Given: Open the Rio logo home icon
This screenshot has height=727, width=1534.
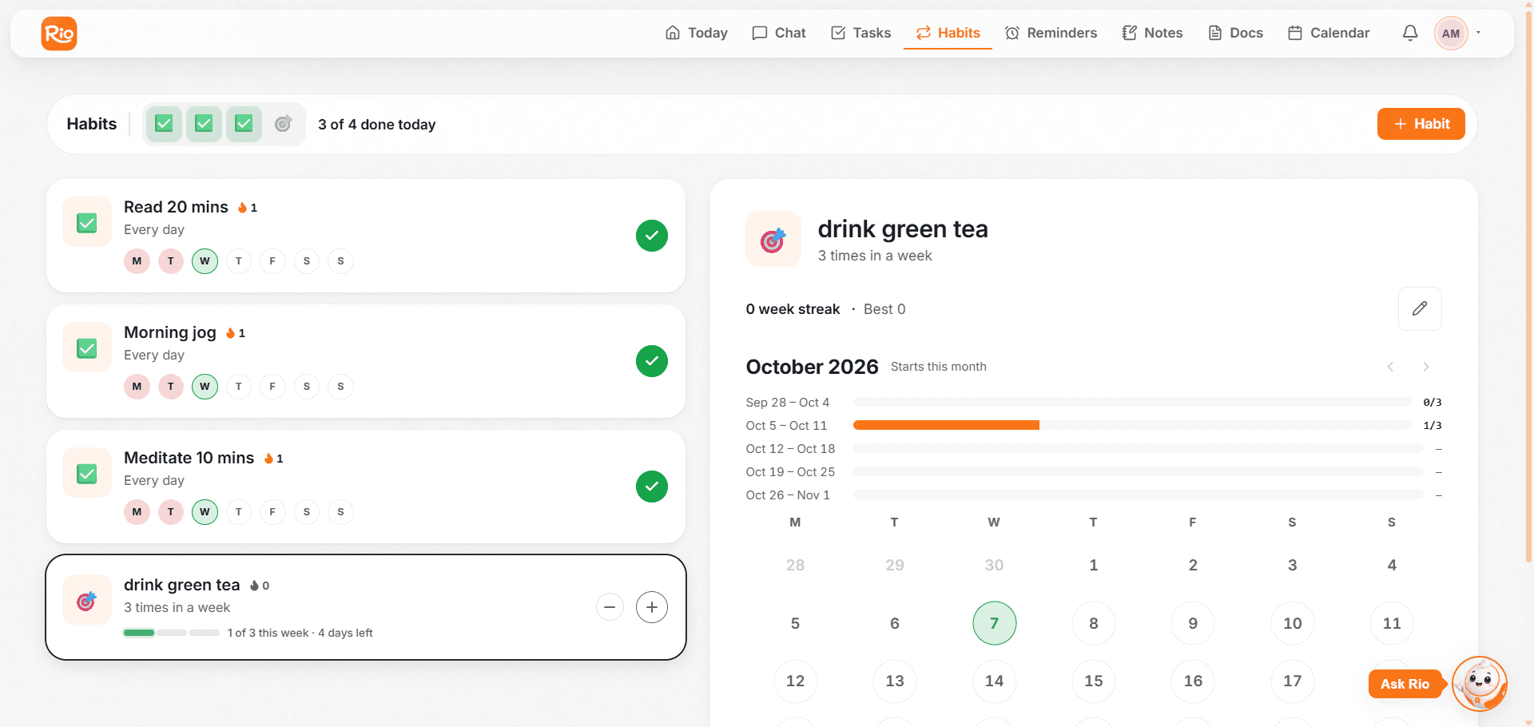Looking at the screenshot, I should click(x=59, y=34).
